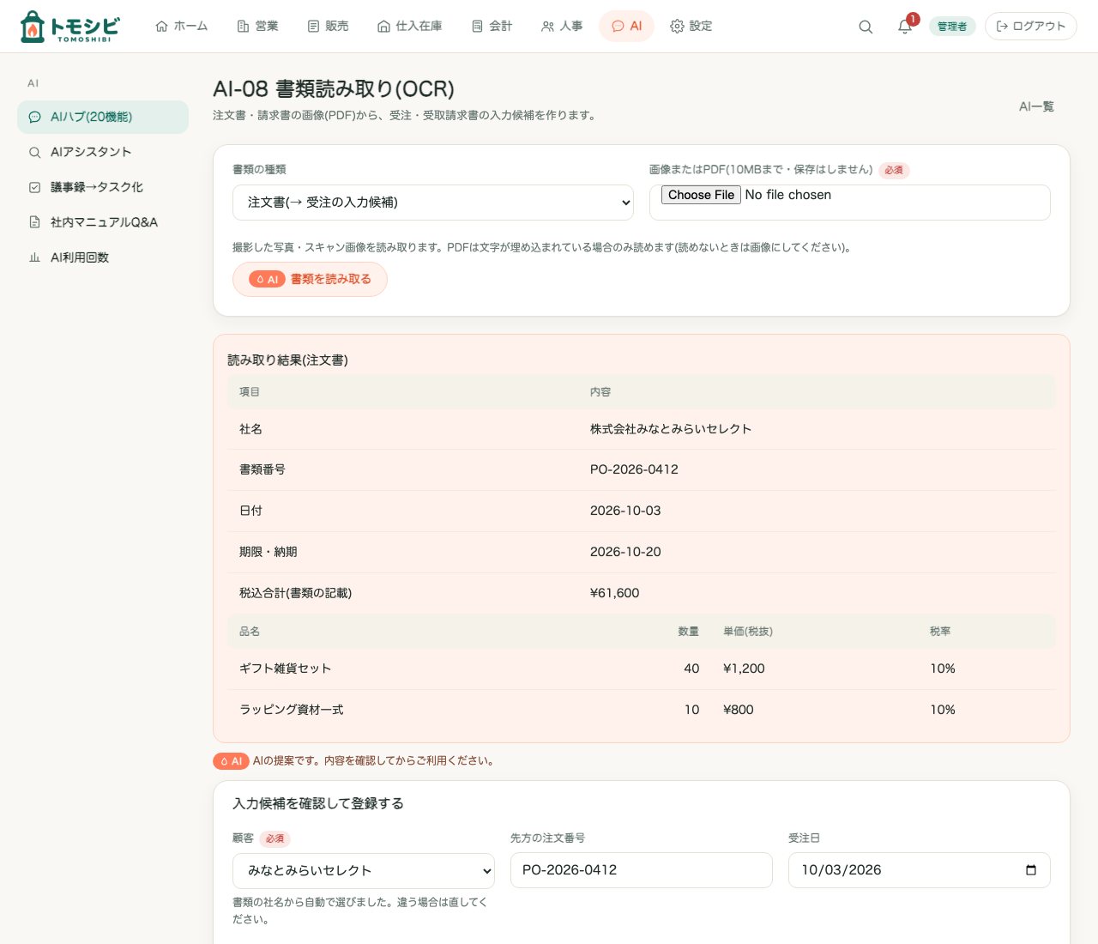Viewport: 1098px width, 944px height.
Task: Open the notifications bell icon
Action: 905,27
